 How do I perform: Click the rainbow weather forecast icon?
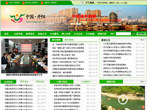81,3
